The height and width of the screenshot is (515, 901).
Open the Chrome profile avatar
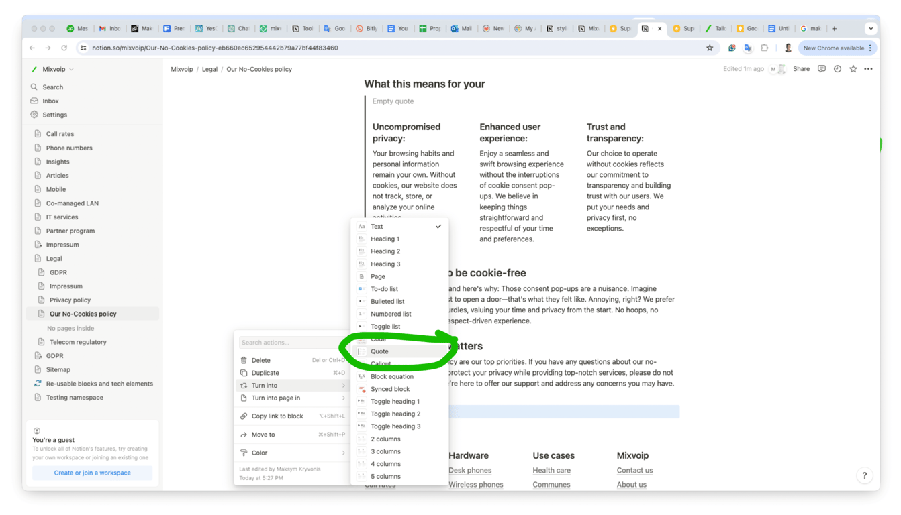(x=788, y=48)
